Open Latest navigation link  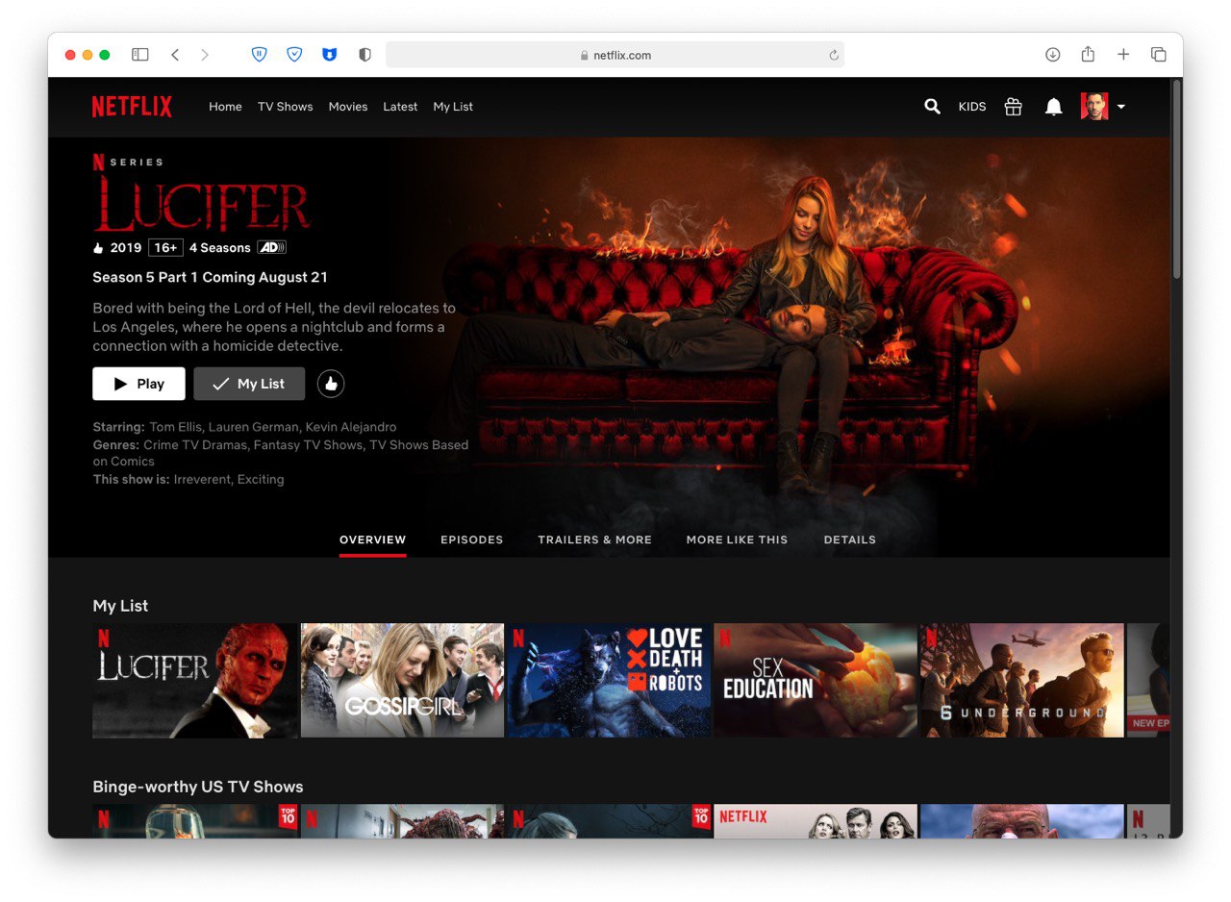(x=400, y=107)
